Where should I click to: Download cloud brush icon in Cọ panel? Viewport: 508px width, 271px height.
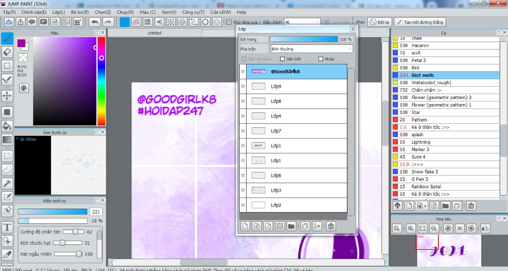point(397,206)
